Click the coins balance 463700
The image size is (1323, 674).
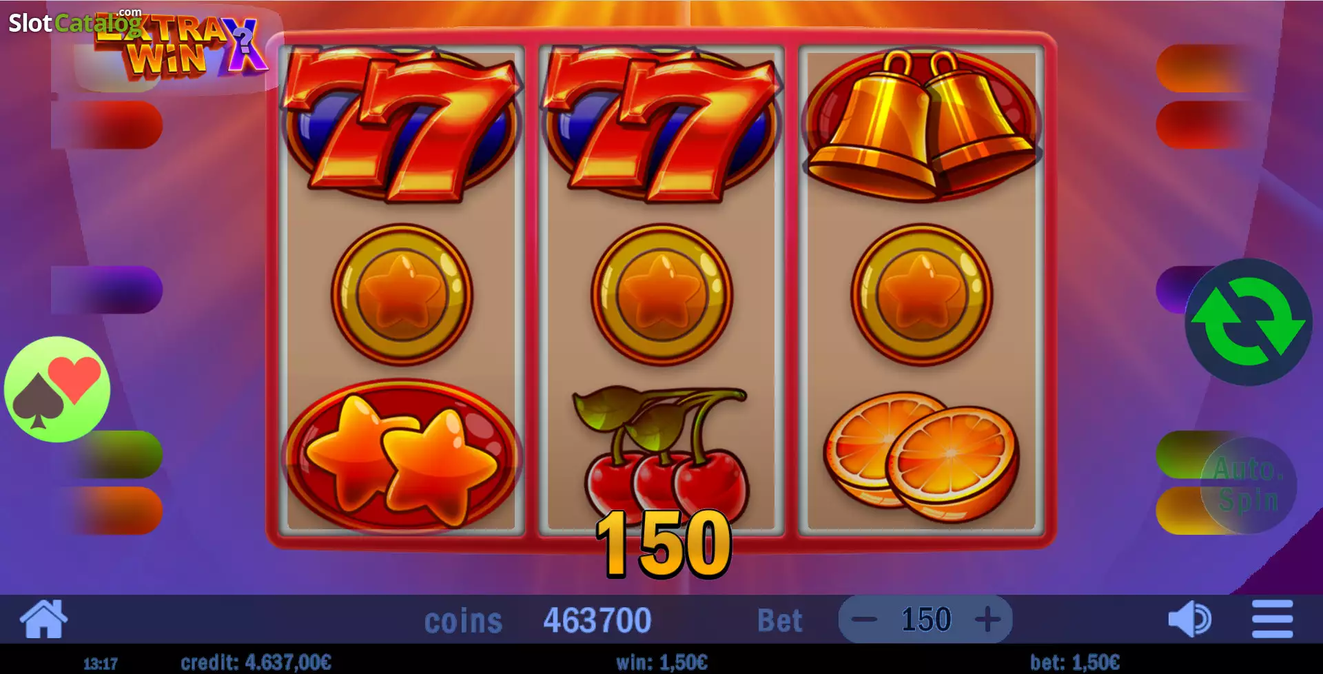[597, 620]
